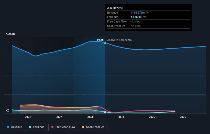This screenshot has height=134, width=210.
Task: Click the tooltip Earnings row label
Action: (x=113, y=17)
